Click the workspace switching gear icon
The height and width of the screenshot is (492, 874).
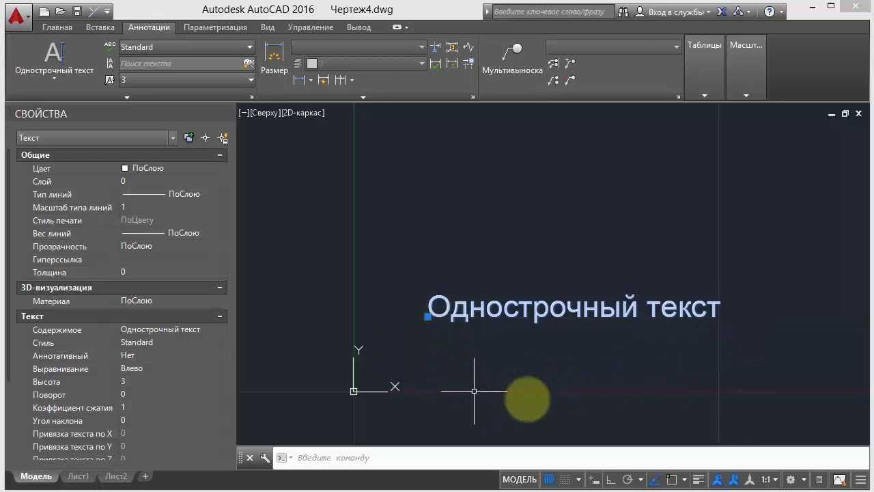pyautogui.click(x=791, y=480)
